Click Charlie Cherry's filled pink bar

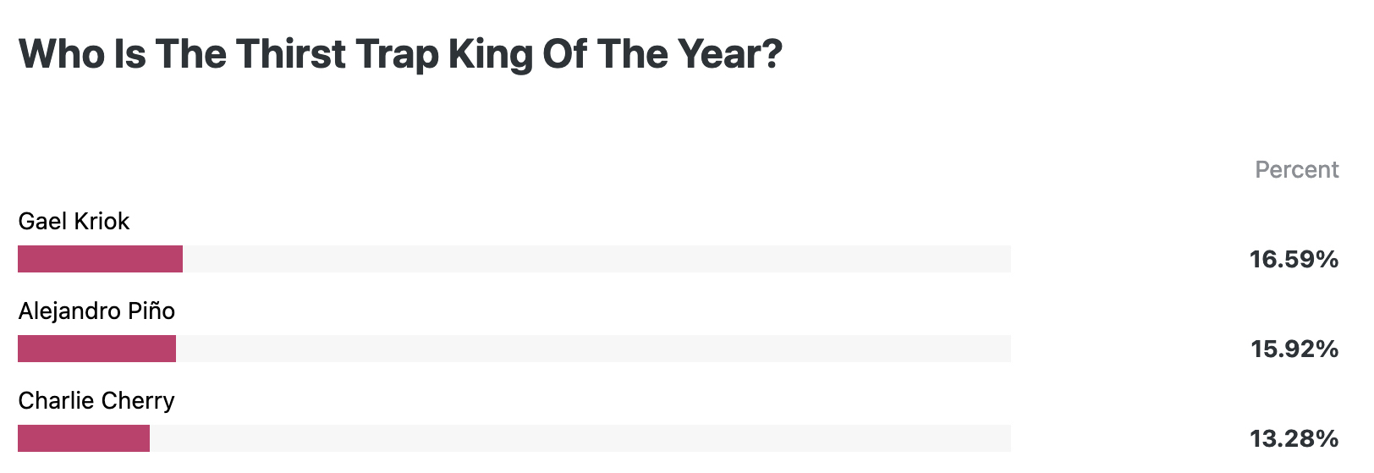point(84,438)
